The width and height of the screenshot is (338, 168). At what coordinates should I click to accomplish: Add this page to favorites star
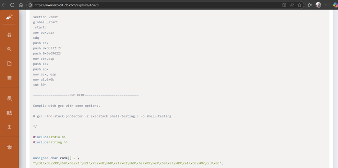(x=299, y=5)
